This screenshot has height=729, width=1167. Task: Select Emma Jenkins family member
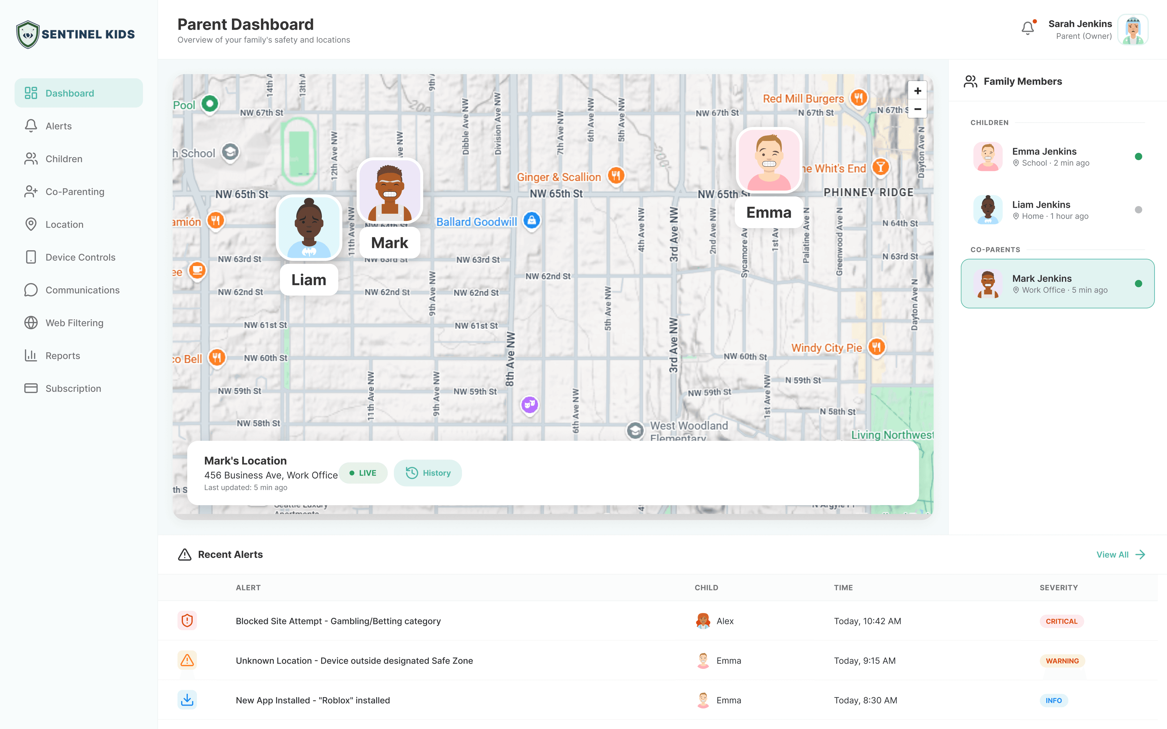click(1058, 157)
